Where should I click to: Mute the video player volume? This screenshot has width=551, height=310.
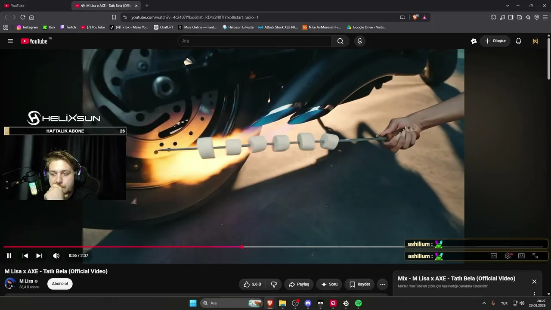point(56,256)
